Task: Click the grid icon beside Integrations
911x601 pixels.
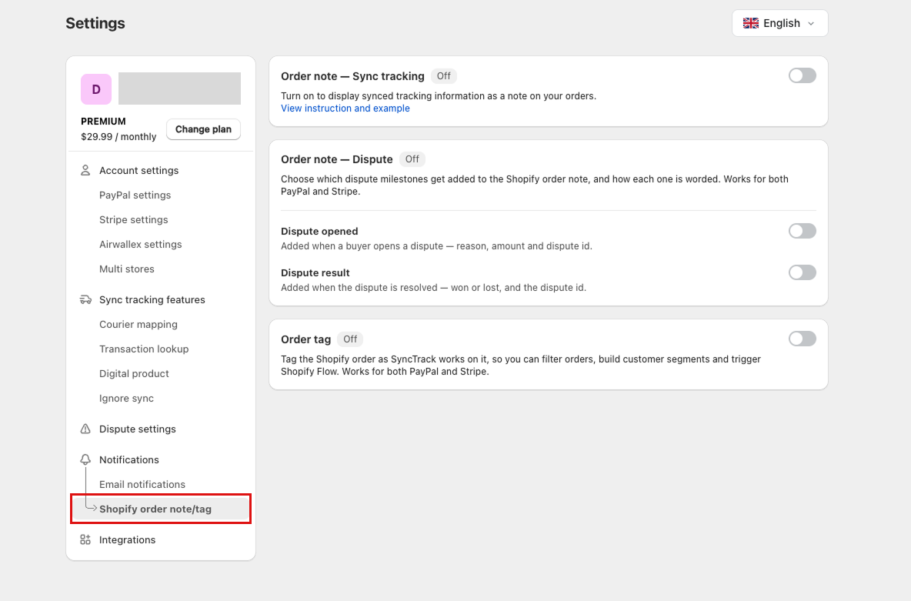Action: [x=85, y=540]
